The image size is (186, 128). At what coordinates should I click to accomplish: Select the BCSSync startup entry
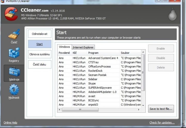click(x=99, y=100)
